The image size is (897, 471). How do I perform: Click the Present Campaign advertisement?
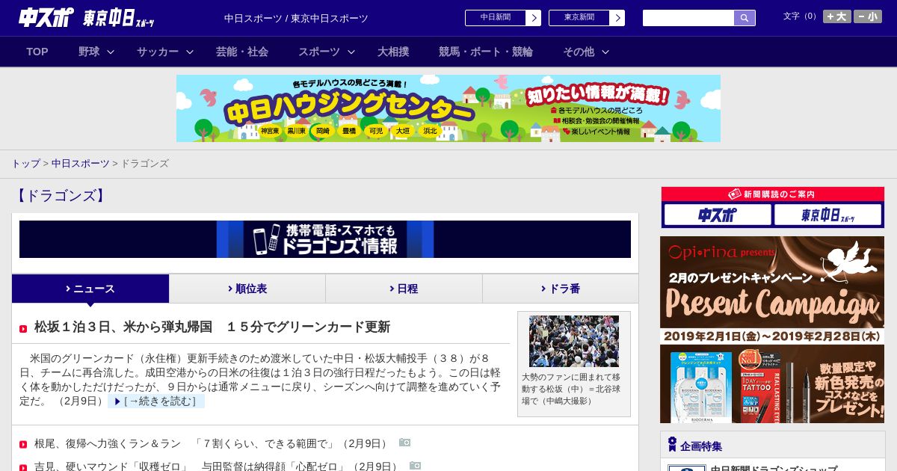(772, 330)
